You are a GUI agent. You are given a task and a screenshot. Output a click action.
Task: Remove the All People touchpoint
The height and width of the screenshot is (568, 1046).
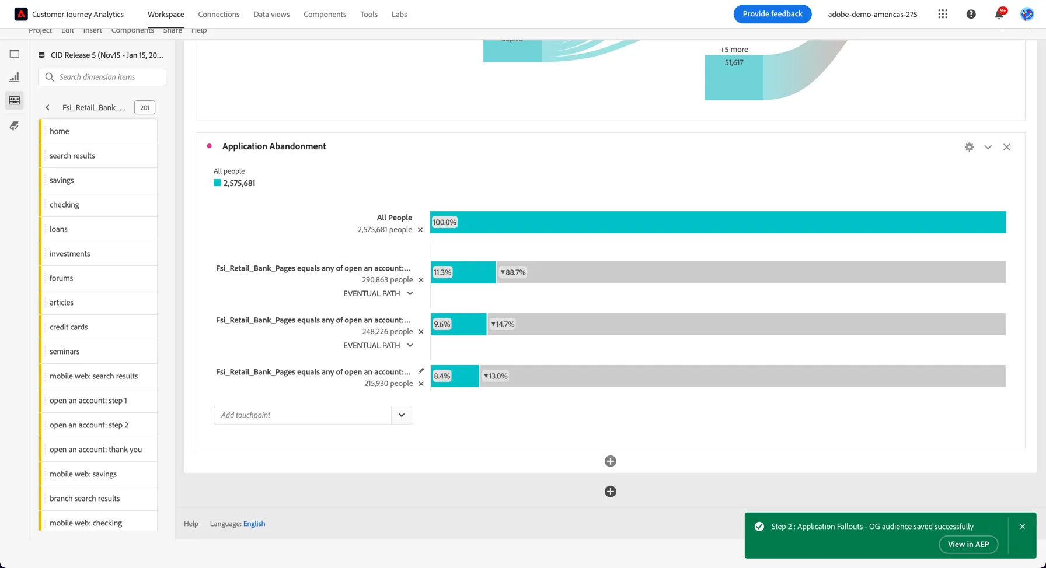pos(420,230)
